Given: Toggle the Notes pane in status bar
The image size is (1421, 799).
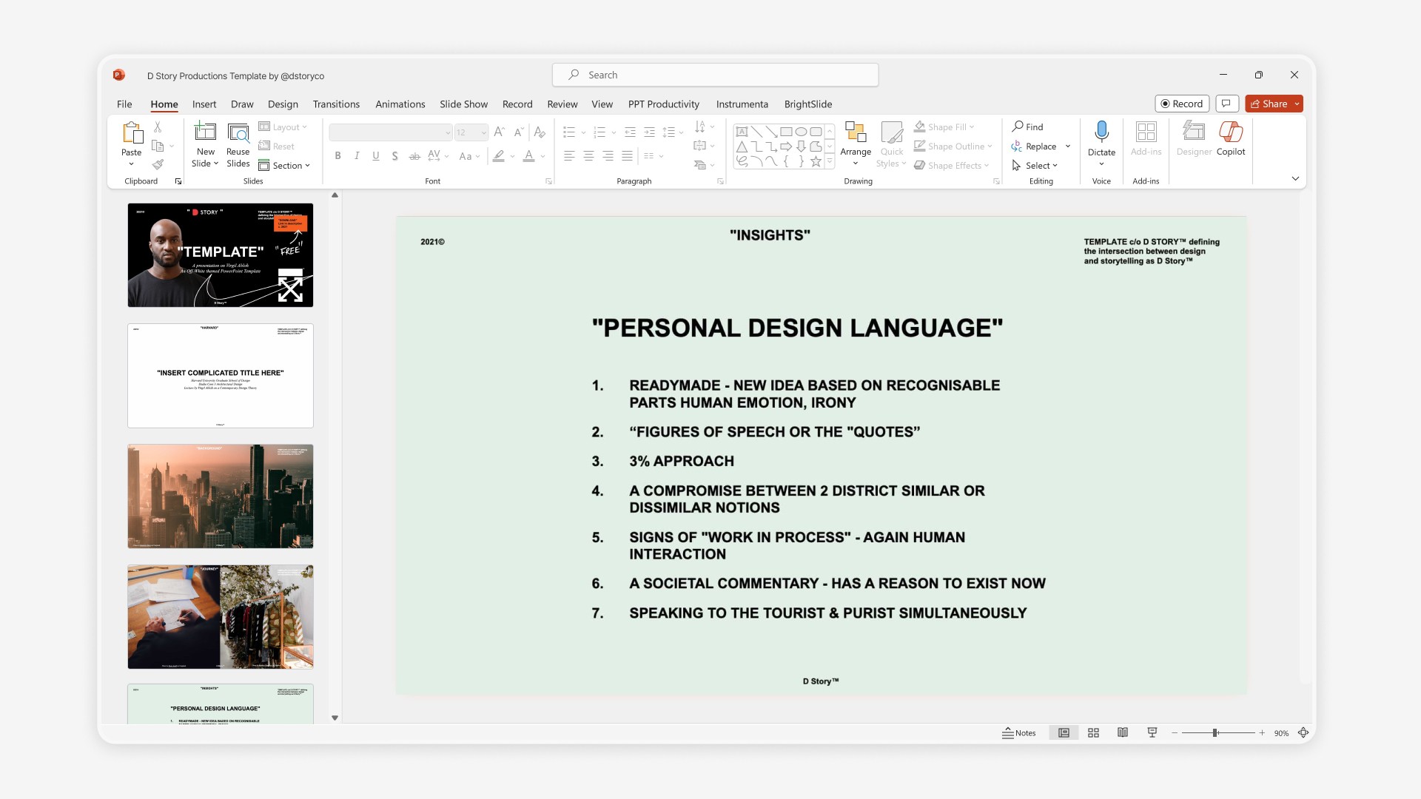Looking at the screenshot, I should 1018,732.
